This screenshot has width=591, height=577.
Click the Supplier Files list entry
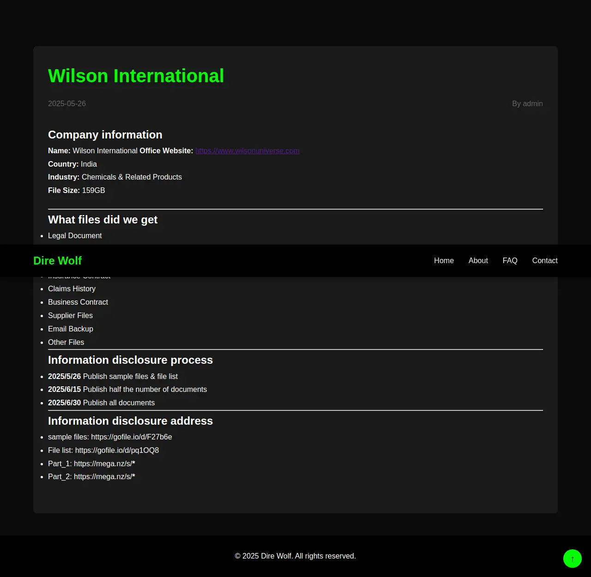pyautogui.click(x=70, y=316)
